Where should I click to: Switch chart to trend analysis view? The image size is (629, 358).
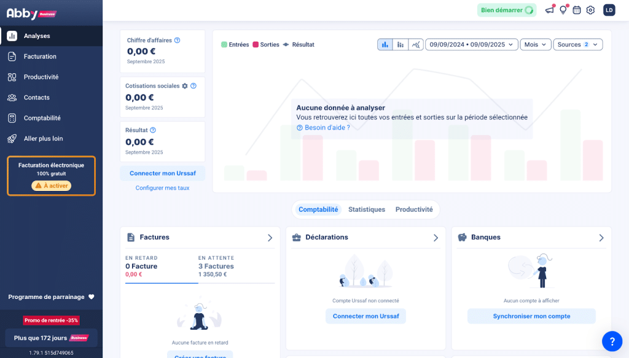(x=416, y=45)
